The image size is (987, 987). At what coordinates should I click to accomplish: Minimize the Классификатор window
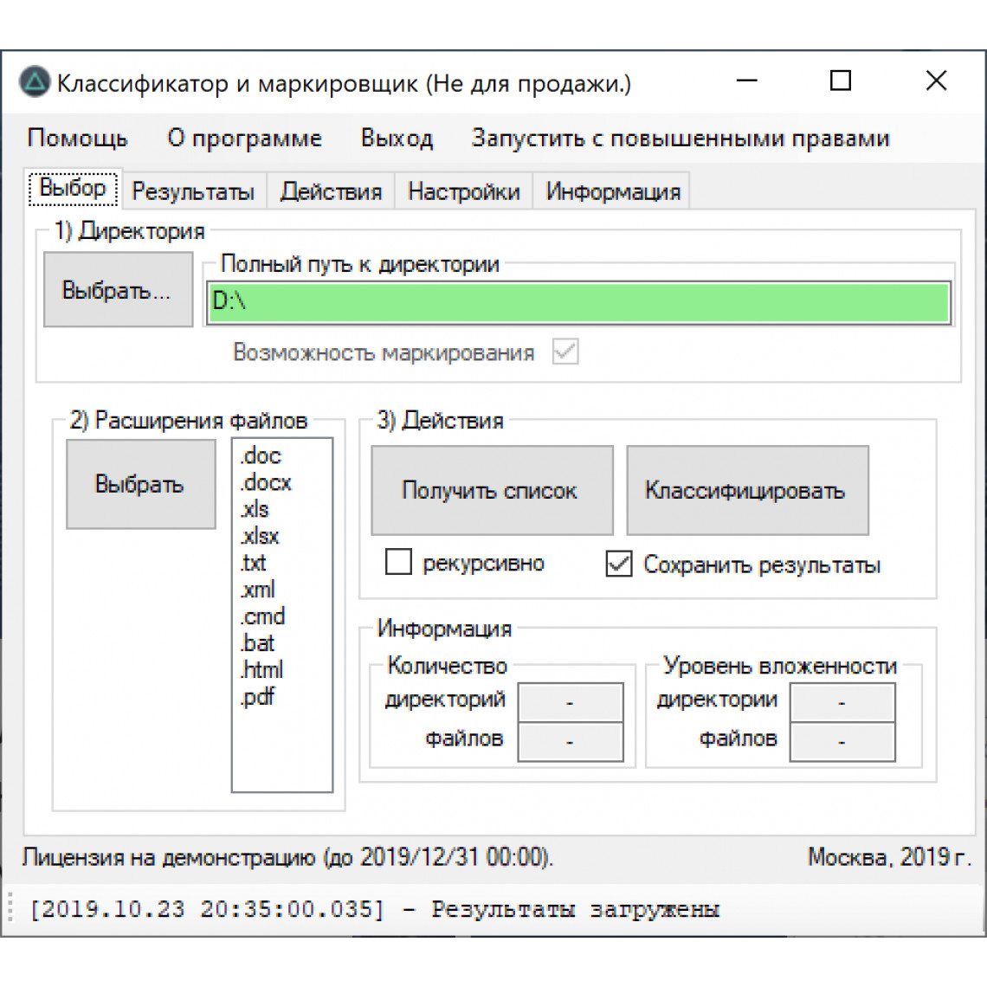click(747, 81)
